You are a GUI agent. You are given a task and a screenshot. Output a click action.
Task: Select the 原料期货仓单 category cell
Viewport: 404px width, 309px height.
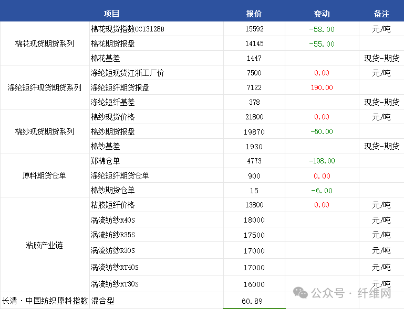pyautogui.click(x=45, y=175)
